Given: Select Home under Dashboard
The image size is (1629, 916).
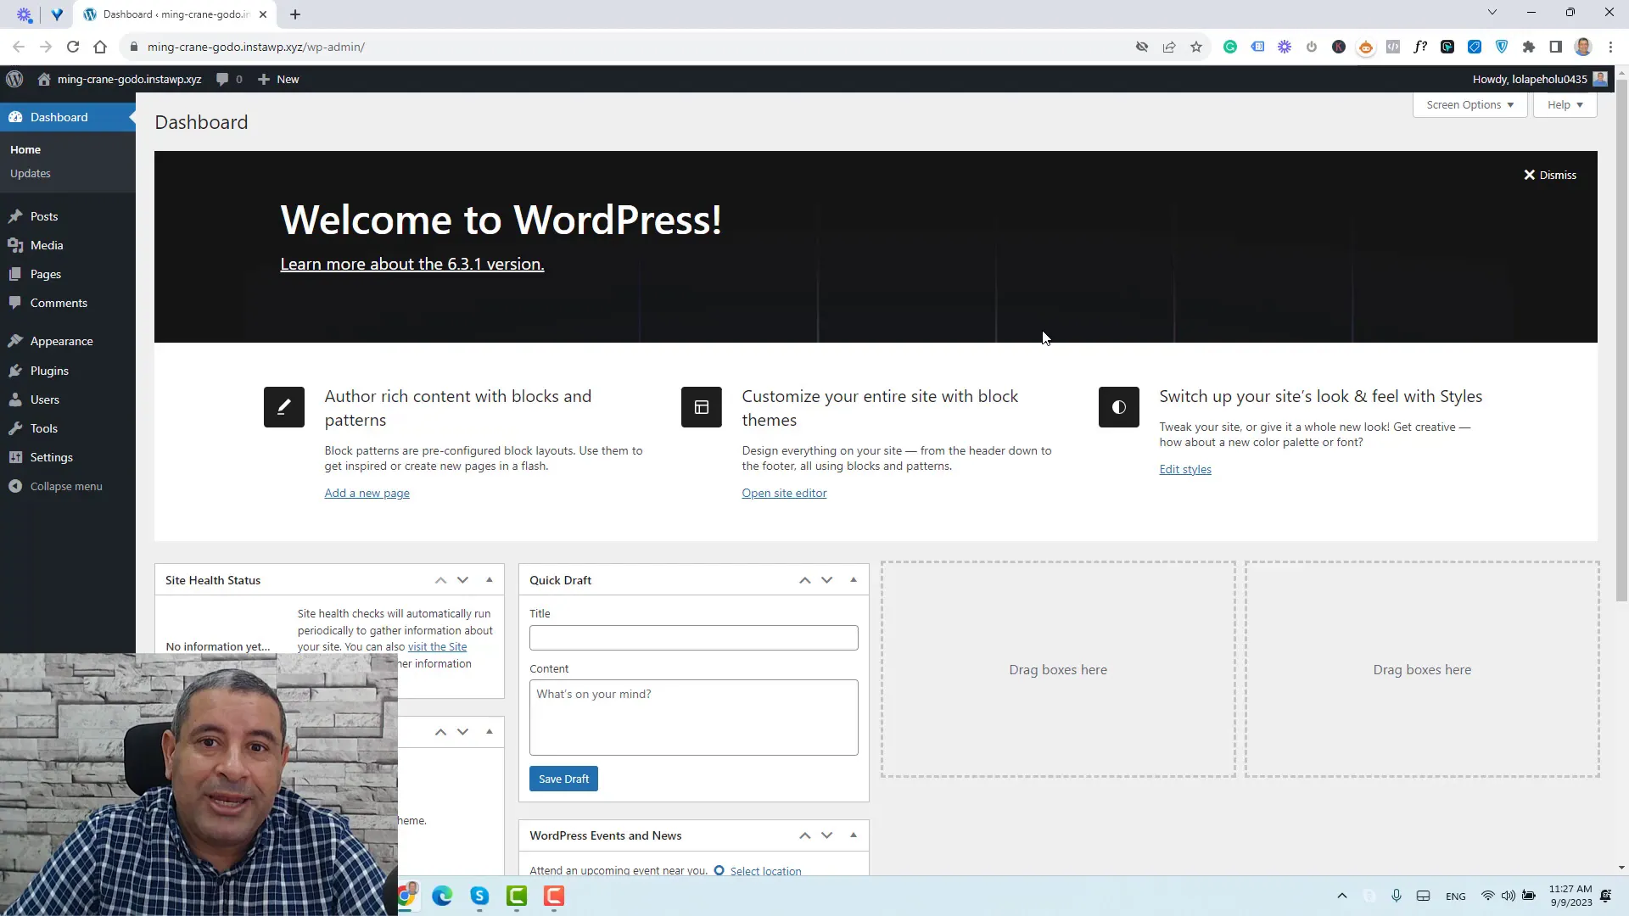Looking at the screenshot, I should (x=25, y=149).
